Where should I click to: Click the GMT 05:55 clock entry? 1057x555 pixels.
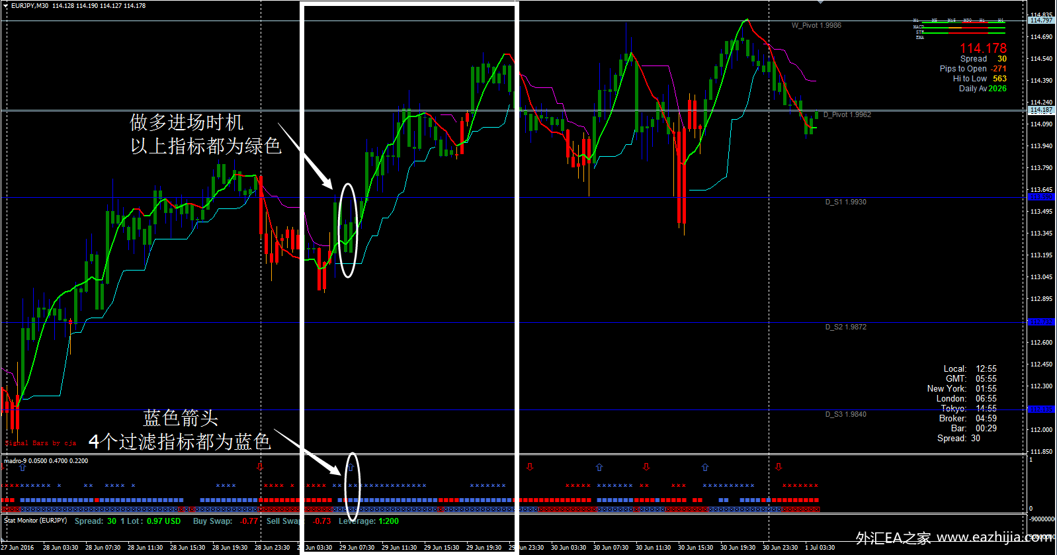(971, 379)
